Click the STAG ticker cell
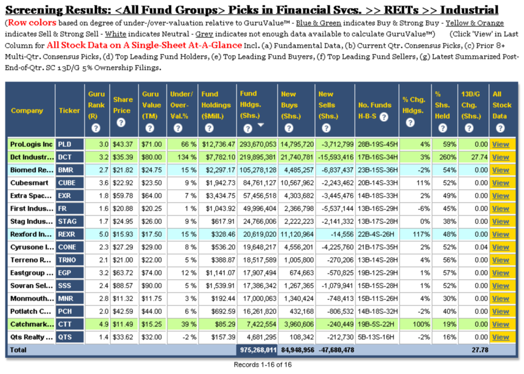The width and height of the screenshot is (524, 374). pyautogui.click(x=70, y=222)
